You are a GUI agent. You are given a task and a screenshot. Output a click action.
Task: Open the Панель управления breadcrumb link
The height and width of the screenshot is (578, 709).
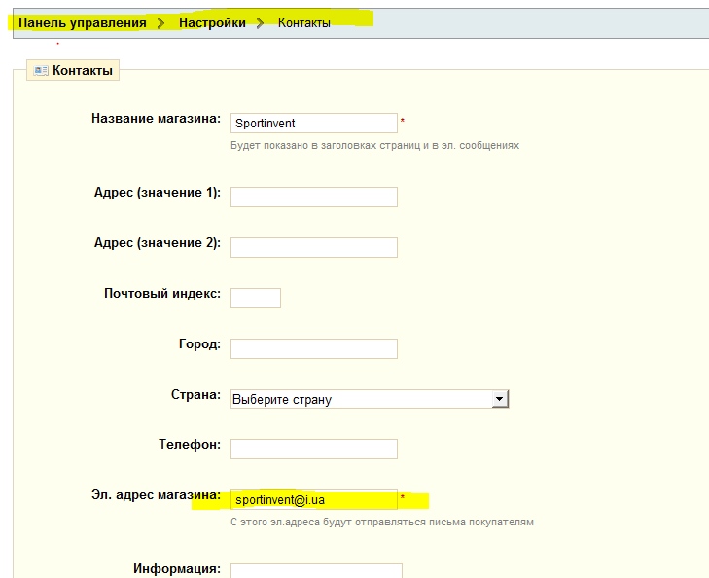coord(83,22)
